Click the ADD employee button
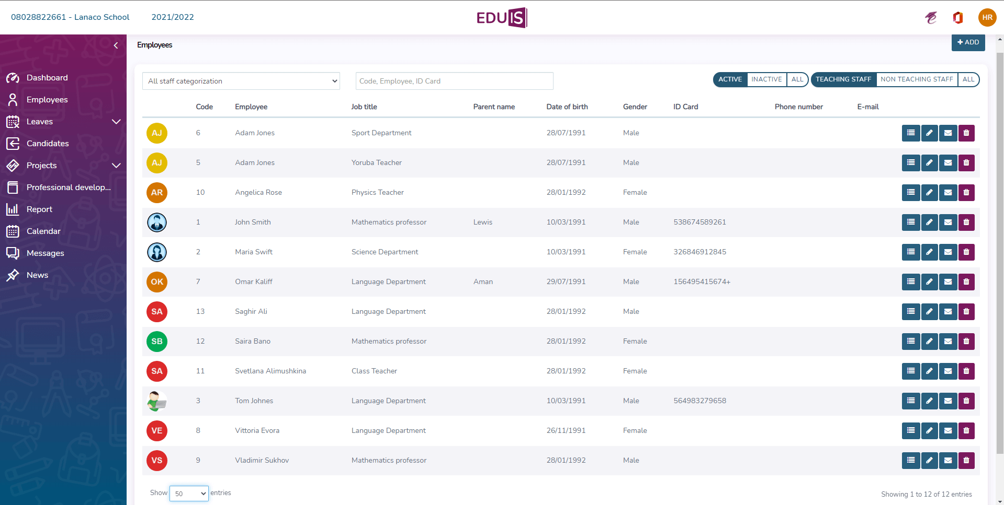 click(x=968, y=42)
